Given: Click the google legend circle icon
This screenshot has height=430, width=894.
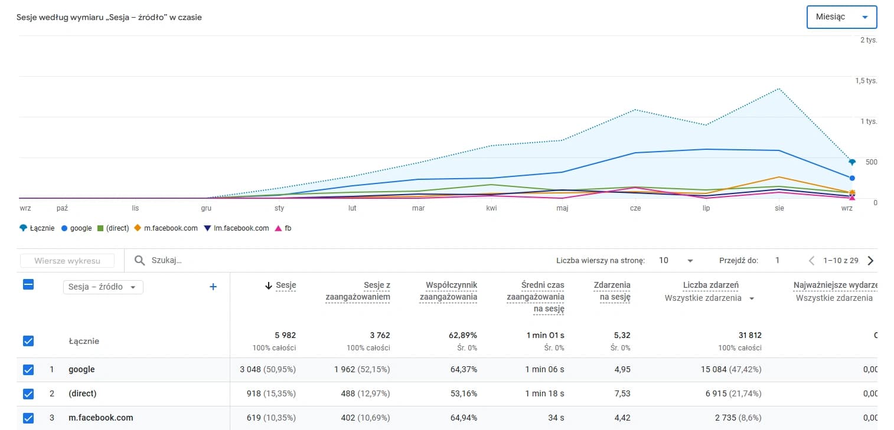Looking at the screenshot, I should click(x=64, y=228).
